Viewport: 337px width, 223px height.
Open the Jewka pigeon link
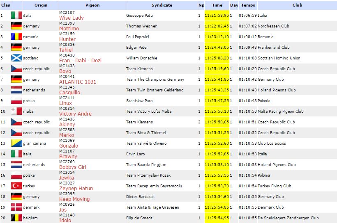(67, 178)
